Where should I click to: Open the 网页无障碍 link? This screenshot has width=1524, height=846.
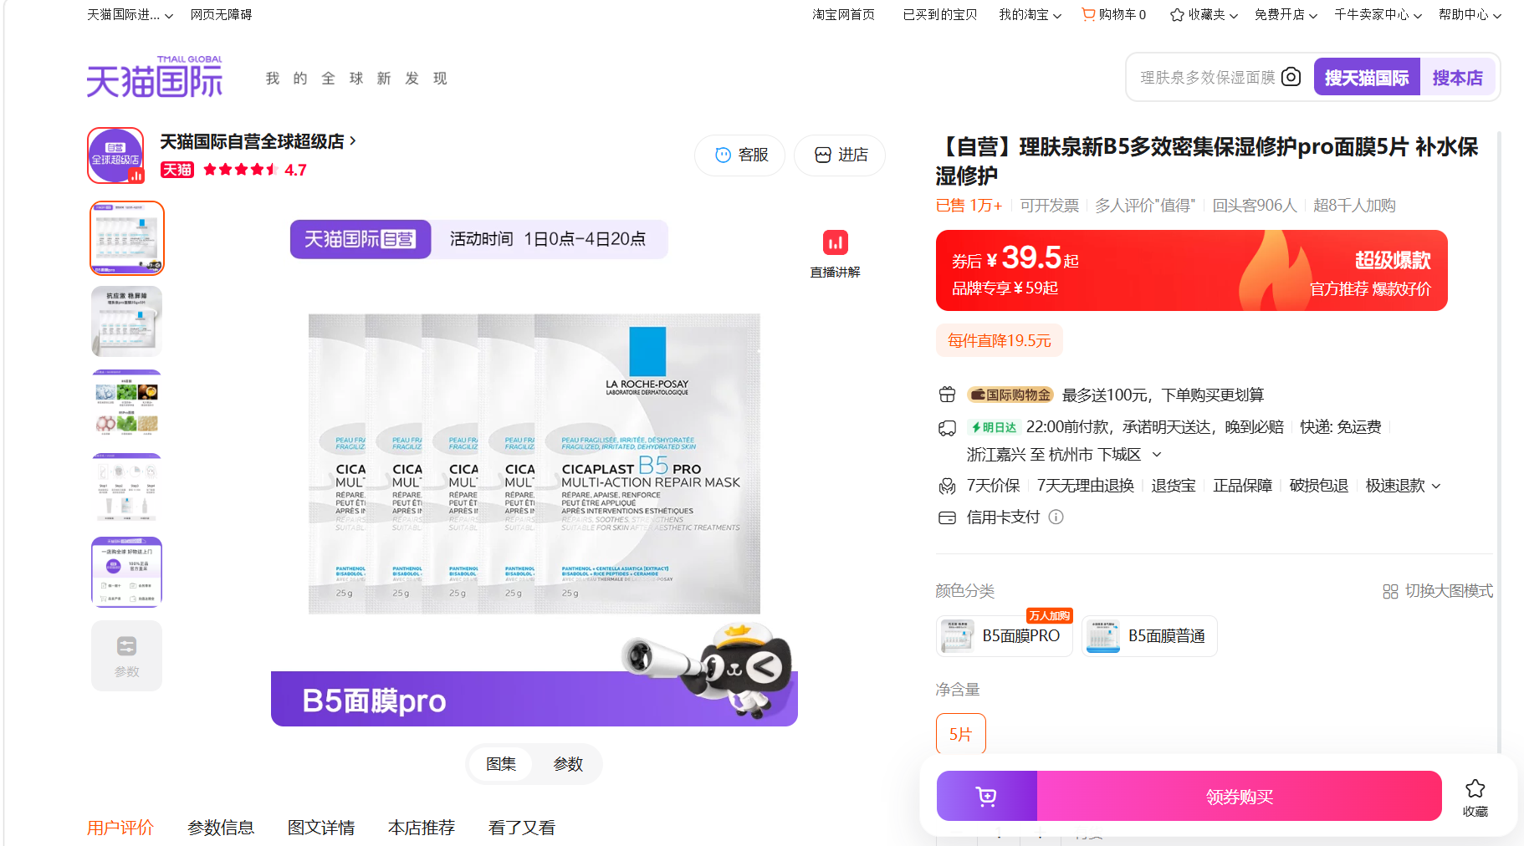[221, 14]
